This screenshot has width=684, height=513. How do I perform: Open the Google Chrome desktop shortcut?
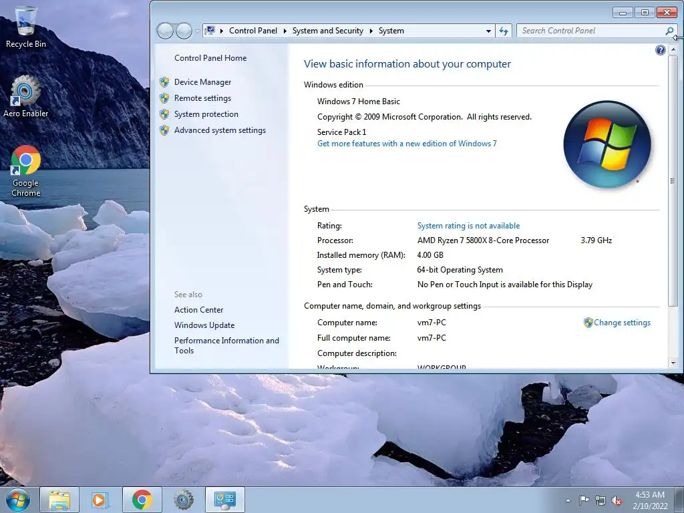[x=26, y=171]
